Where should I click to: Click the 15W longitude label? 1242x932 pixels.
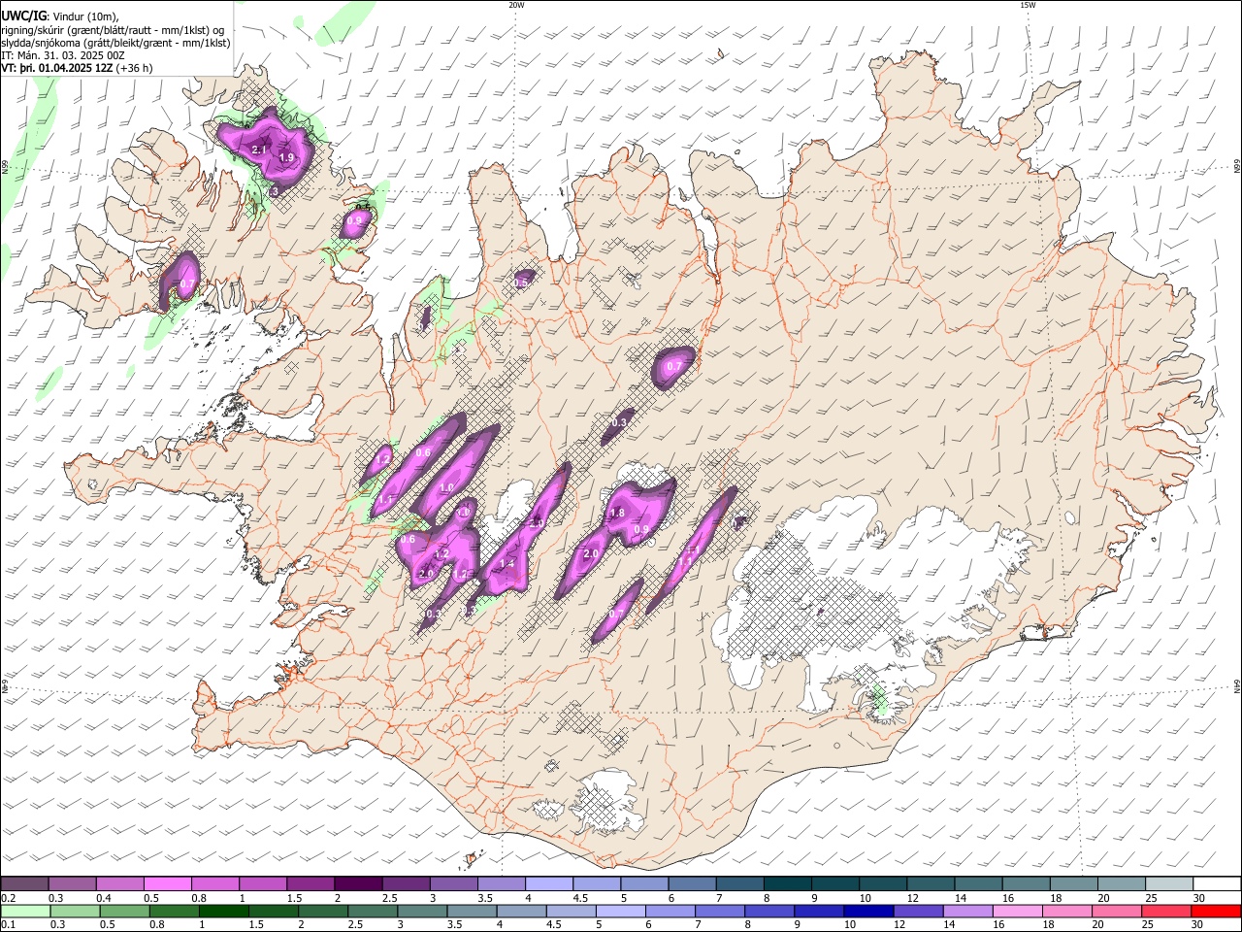1028,5
